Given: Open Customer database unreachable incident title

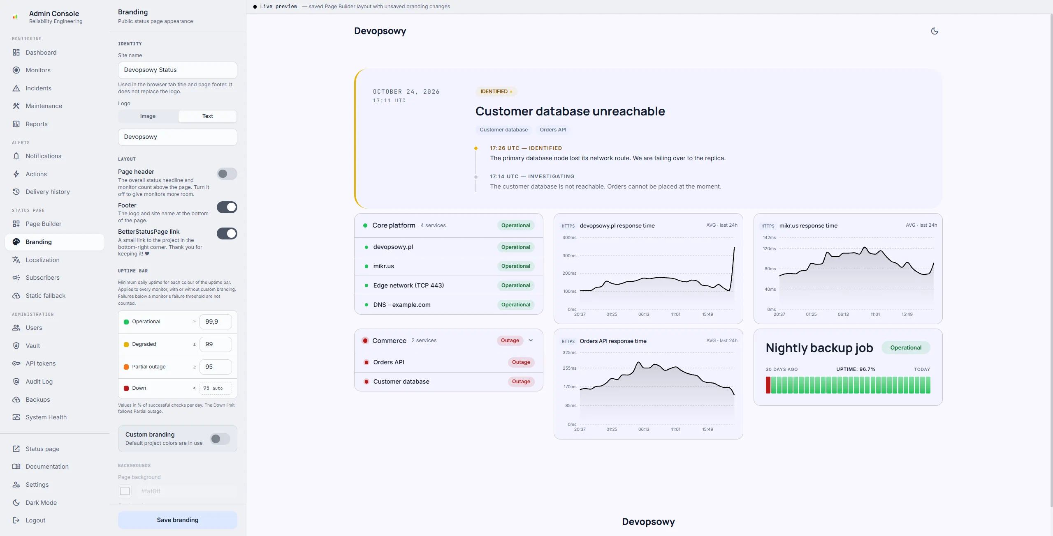Looking at the screenshot, I should (570, 111).
